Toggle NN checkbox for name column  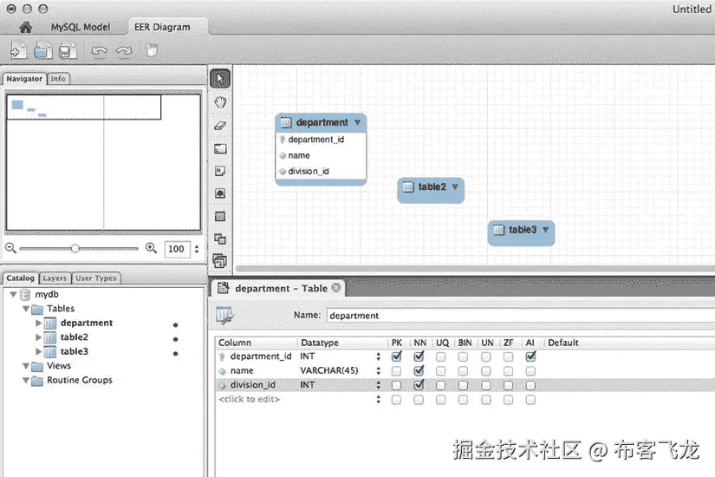coord(419,370)
